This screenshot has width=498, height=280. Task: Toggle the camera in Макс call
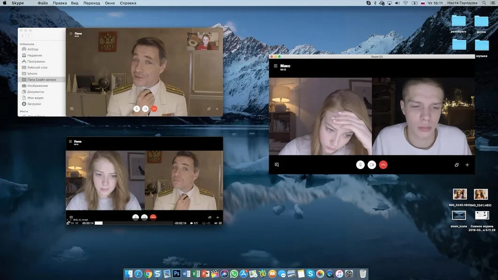pyautogui.click(x=372, y=165)
